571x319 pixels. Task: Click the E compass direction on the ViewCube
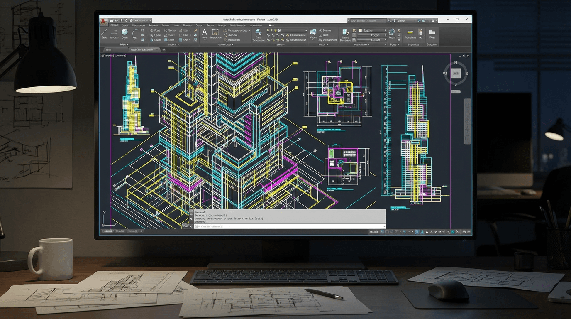click(466, 74)
